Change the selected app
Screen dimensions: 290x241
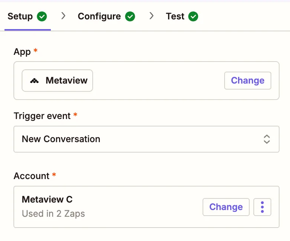[248, 81]
